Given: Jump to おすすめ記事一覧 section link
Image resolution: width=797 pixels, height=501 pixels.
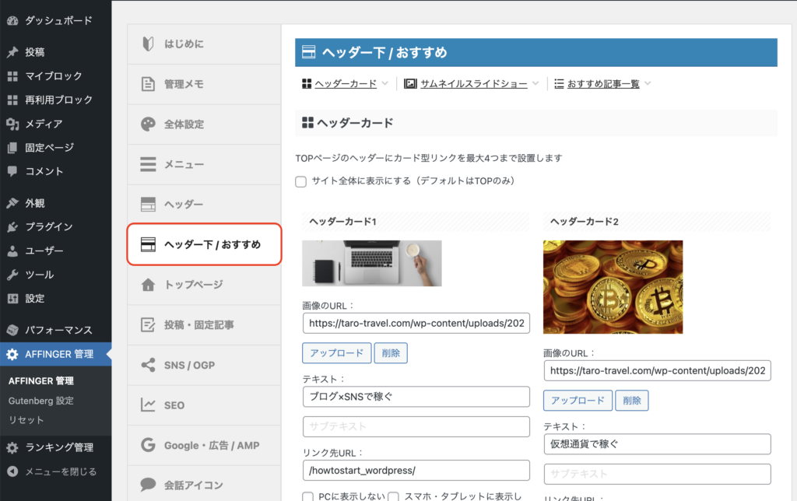Looking at the screenshot, I should (x=603, y=84).
